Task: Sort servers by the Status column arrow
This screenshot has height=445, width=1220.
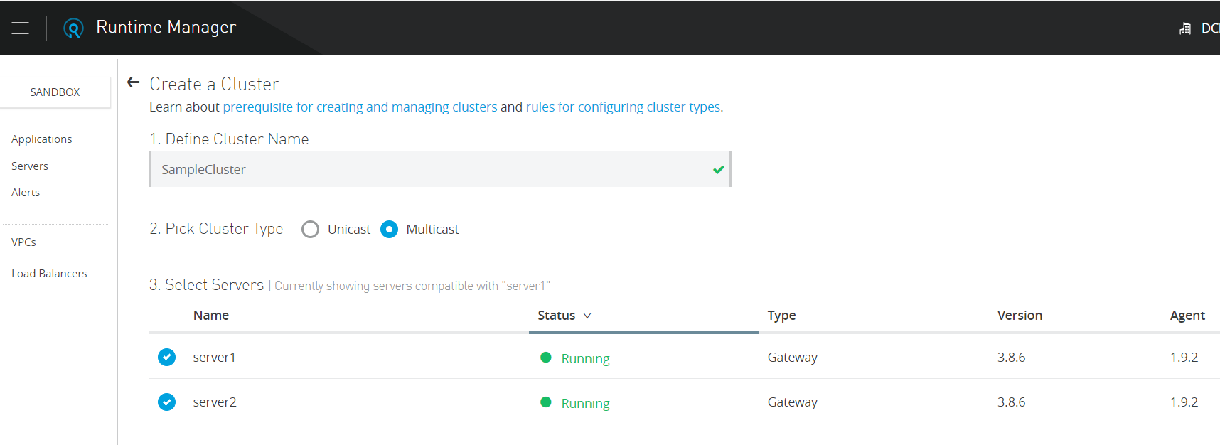Action: 587,316
